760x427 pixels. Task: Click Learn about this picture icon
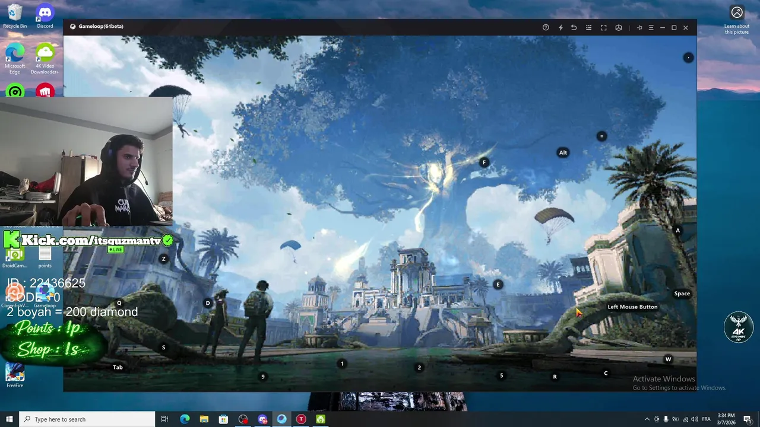[x=737, y=20]
